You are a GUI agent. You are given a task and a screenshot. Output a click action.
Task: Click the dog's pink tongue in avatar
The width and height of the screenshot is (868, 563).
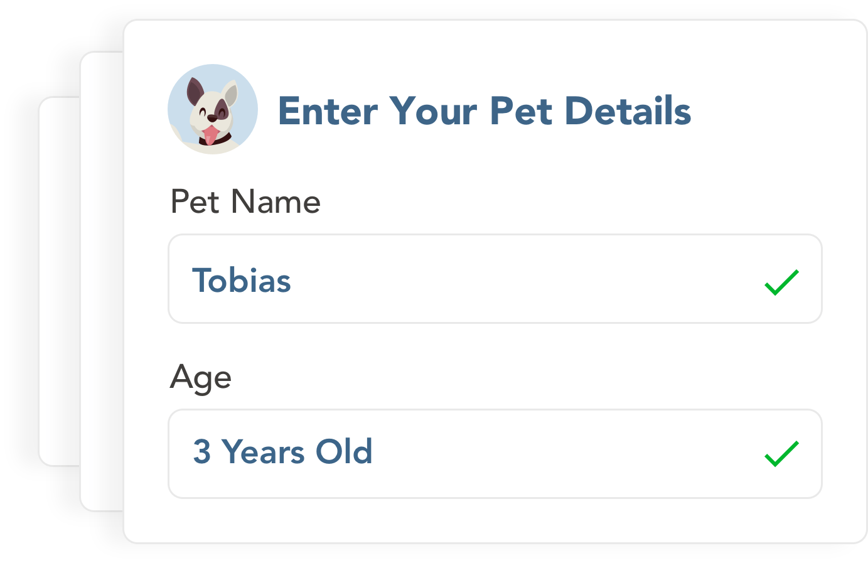(x=210, y=134)
